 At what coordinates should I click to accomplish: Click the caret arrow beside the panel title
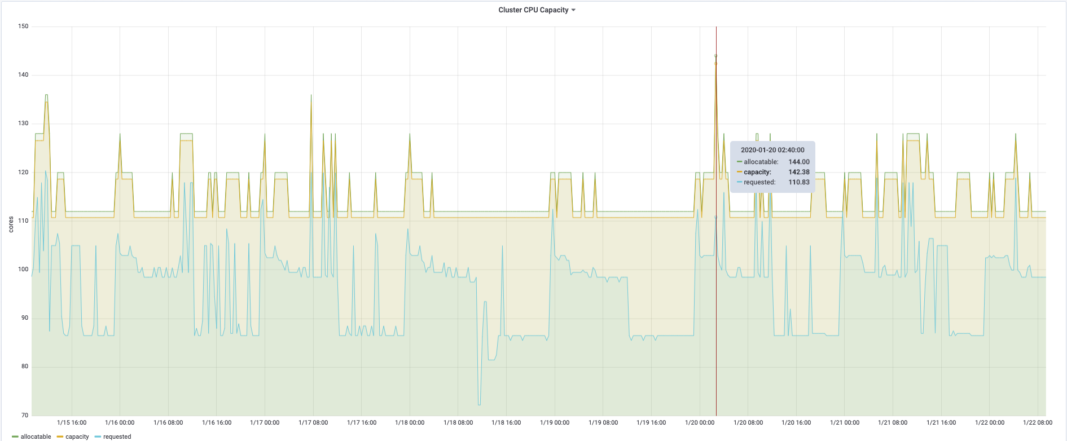coord(573,10)
